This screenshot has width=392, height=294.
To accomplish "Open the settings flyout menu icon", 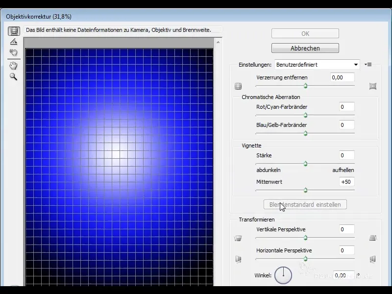I will 368,65.
